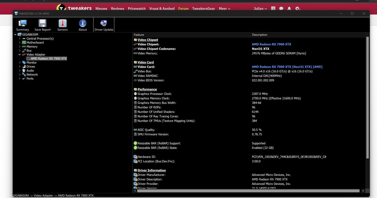Open TweakersGear menu item

[204, 8]
